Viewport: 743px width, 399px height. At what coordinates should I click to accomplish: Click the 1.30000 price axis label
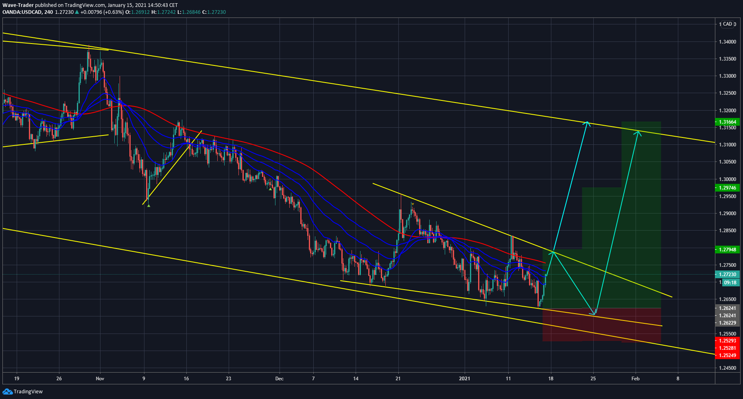click(x=727, y=179)
